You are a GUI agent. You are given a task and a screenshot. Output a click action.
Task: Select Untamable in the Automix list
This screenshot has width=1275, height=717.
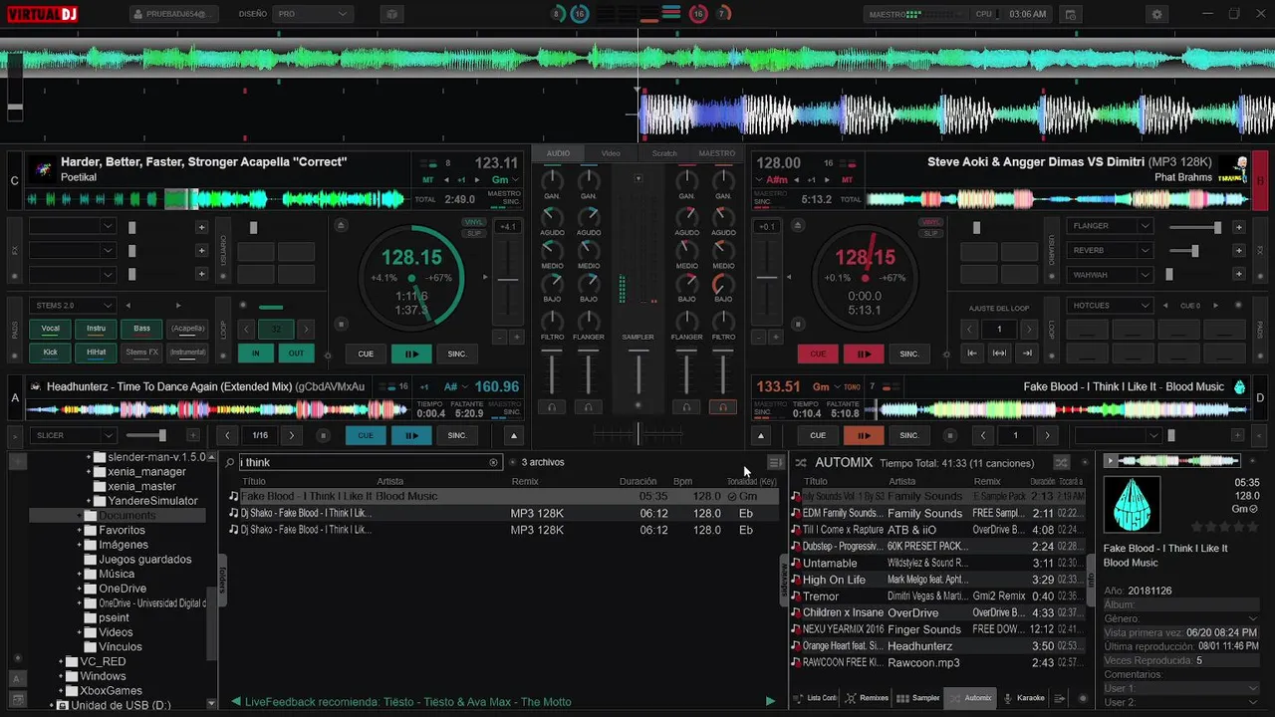pyautogui.click(x=938, y=563)
